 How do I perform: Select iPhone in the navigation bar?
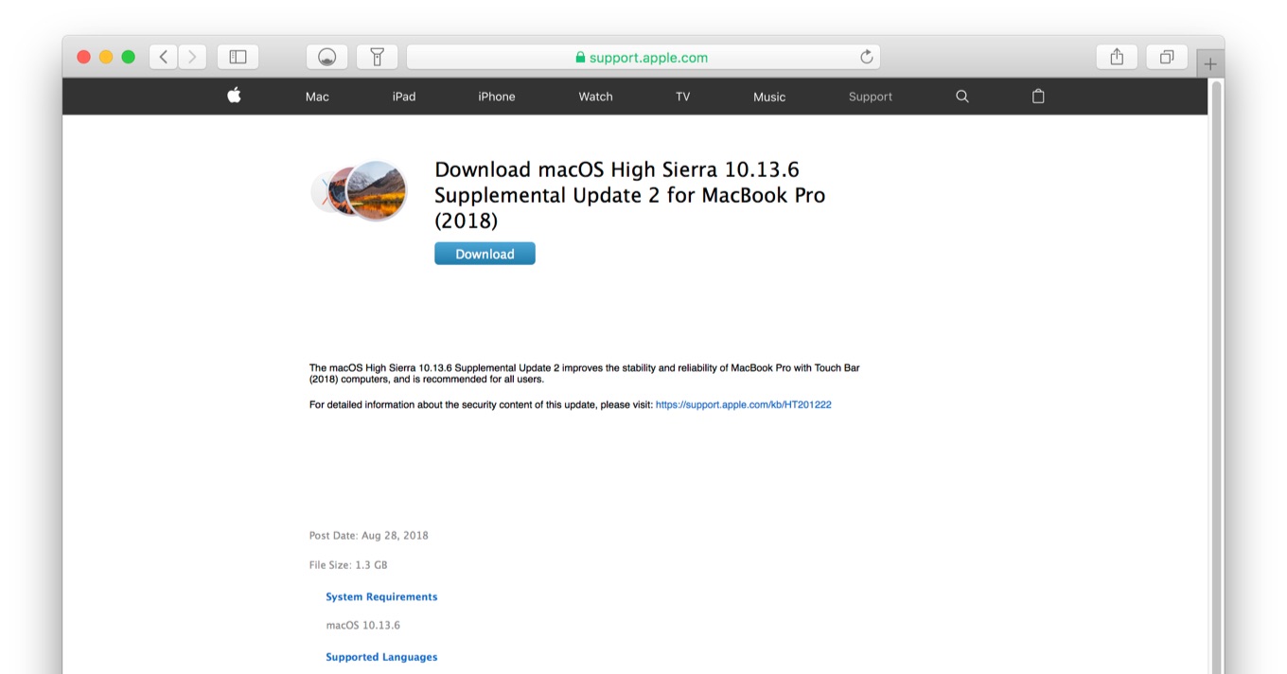click(x=496, y=97)
